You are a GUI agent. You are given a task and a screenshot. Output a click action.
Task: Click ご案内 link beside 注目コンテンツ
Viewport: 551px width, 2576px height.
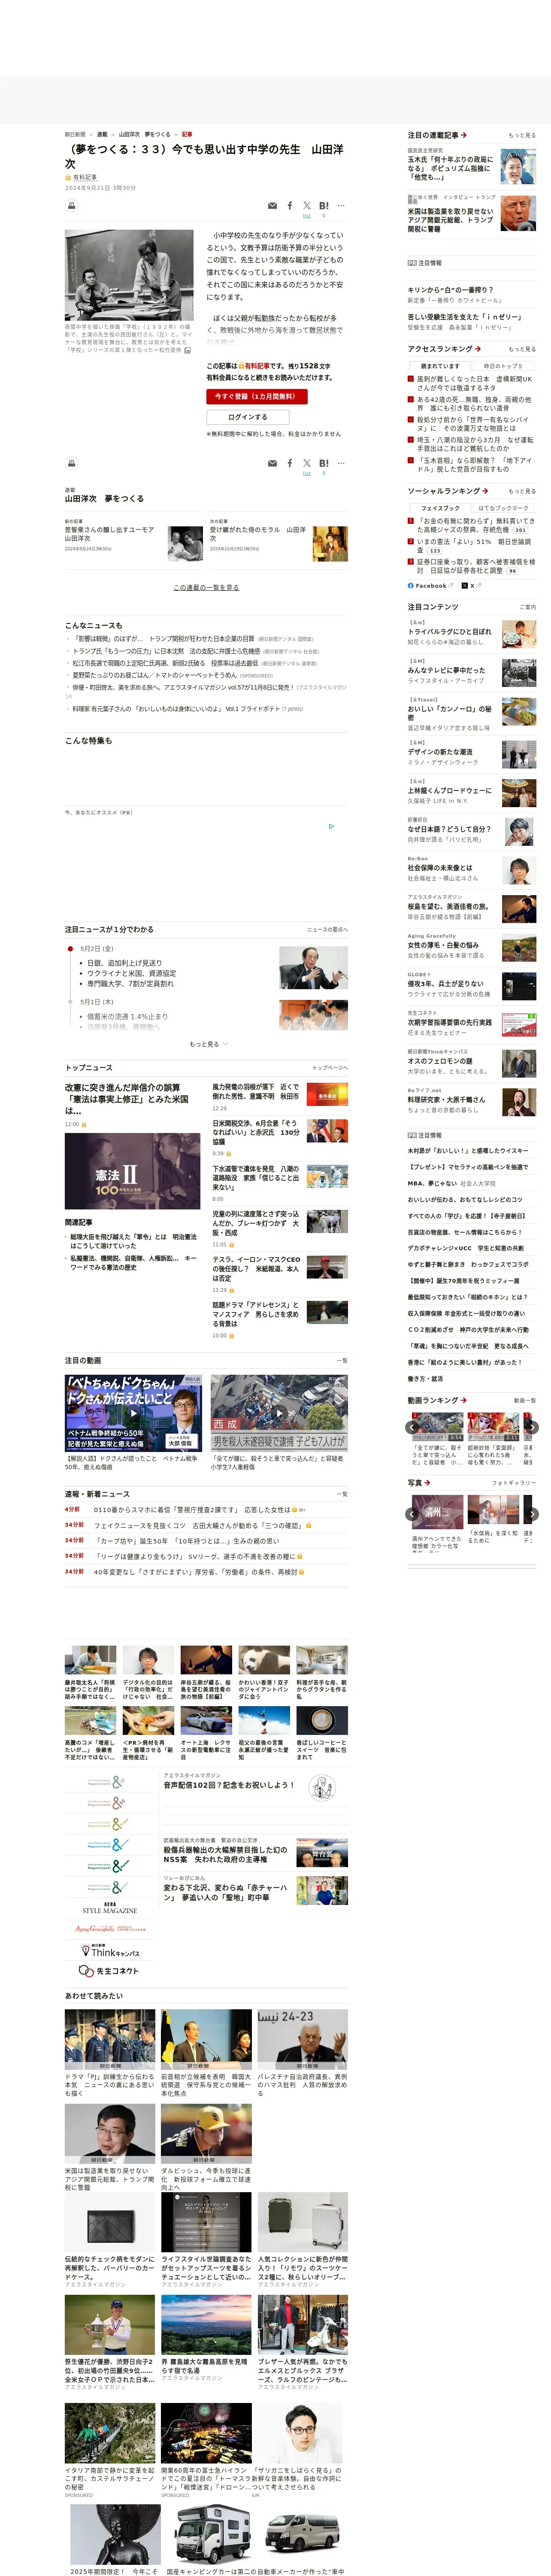pyautogui.click(x=527, y=607)
